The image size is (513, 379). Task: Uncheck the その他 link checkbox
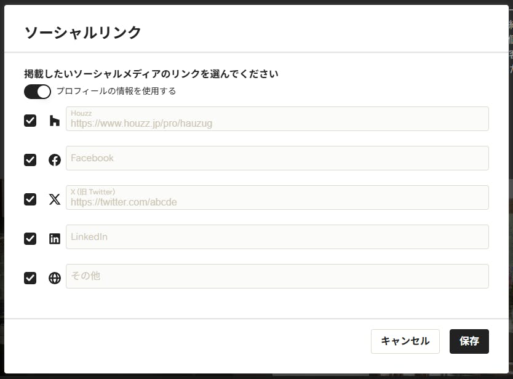30,278
